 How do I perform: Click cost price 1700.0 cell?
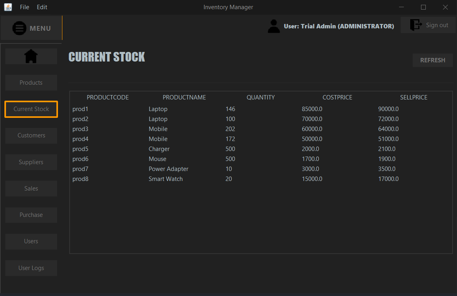pos(337,159)
